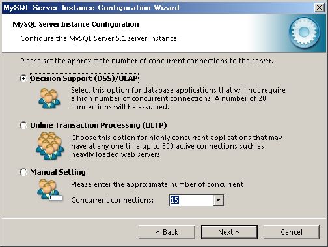Go to previous step with Back button
328x247 pixels.
(x=167, y=232)
